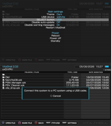111x126 pixels.
Task: Click file icon of PSM_Manager.vpk
Action: coord(4,83)
